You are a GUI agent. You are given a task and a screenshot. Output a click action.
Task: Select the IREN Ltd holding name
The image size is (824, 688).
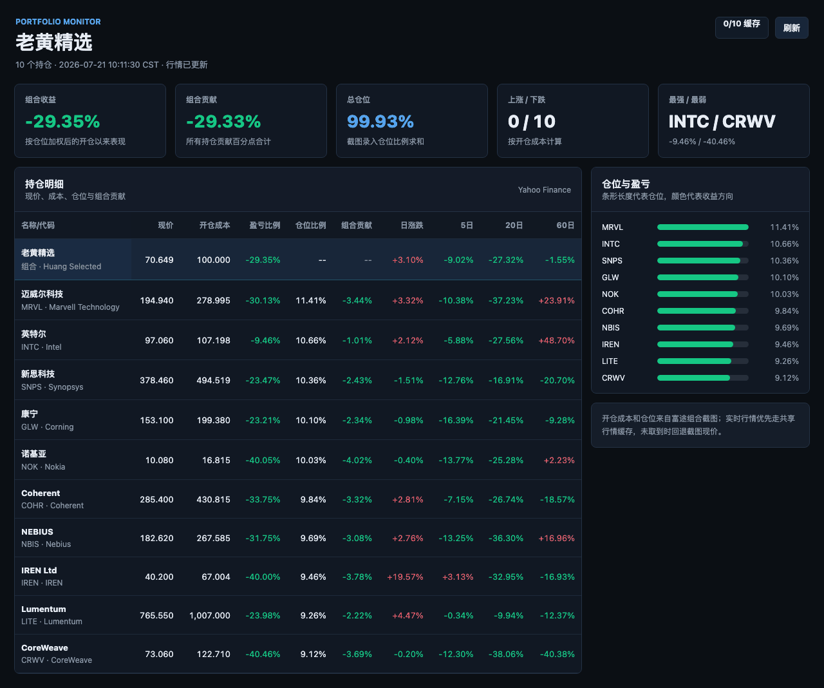39,571
